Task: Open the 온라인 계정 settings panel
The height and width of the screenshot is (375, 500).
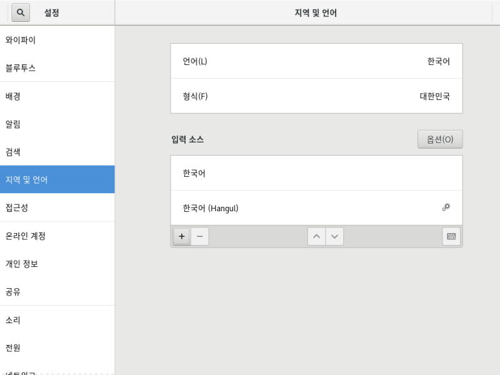Action: (57, 236)
